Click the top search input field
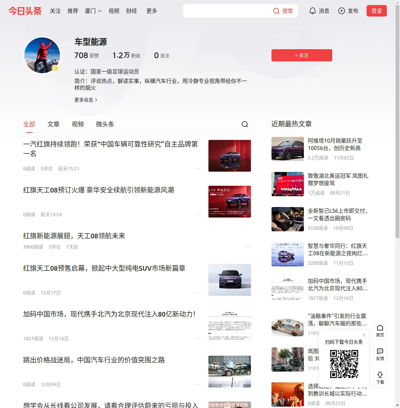Screen dimensions: 400x408 pos(225,11)
